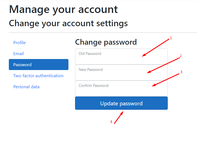The image size is (197, 142).
Task: Click the red annotation number 1
Action: point(171,38)
